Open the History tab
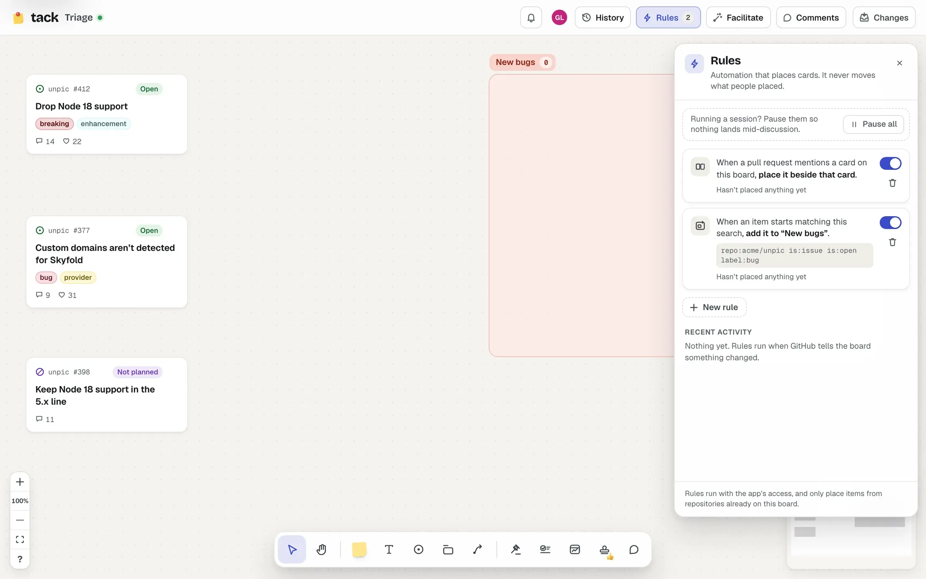Viewport: 926px width, 579px height. pos(603,17)
